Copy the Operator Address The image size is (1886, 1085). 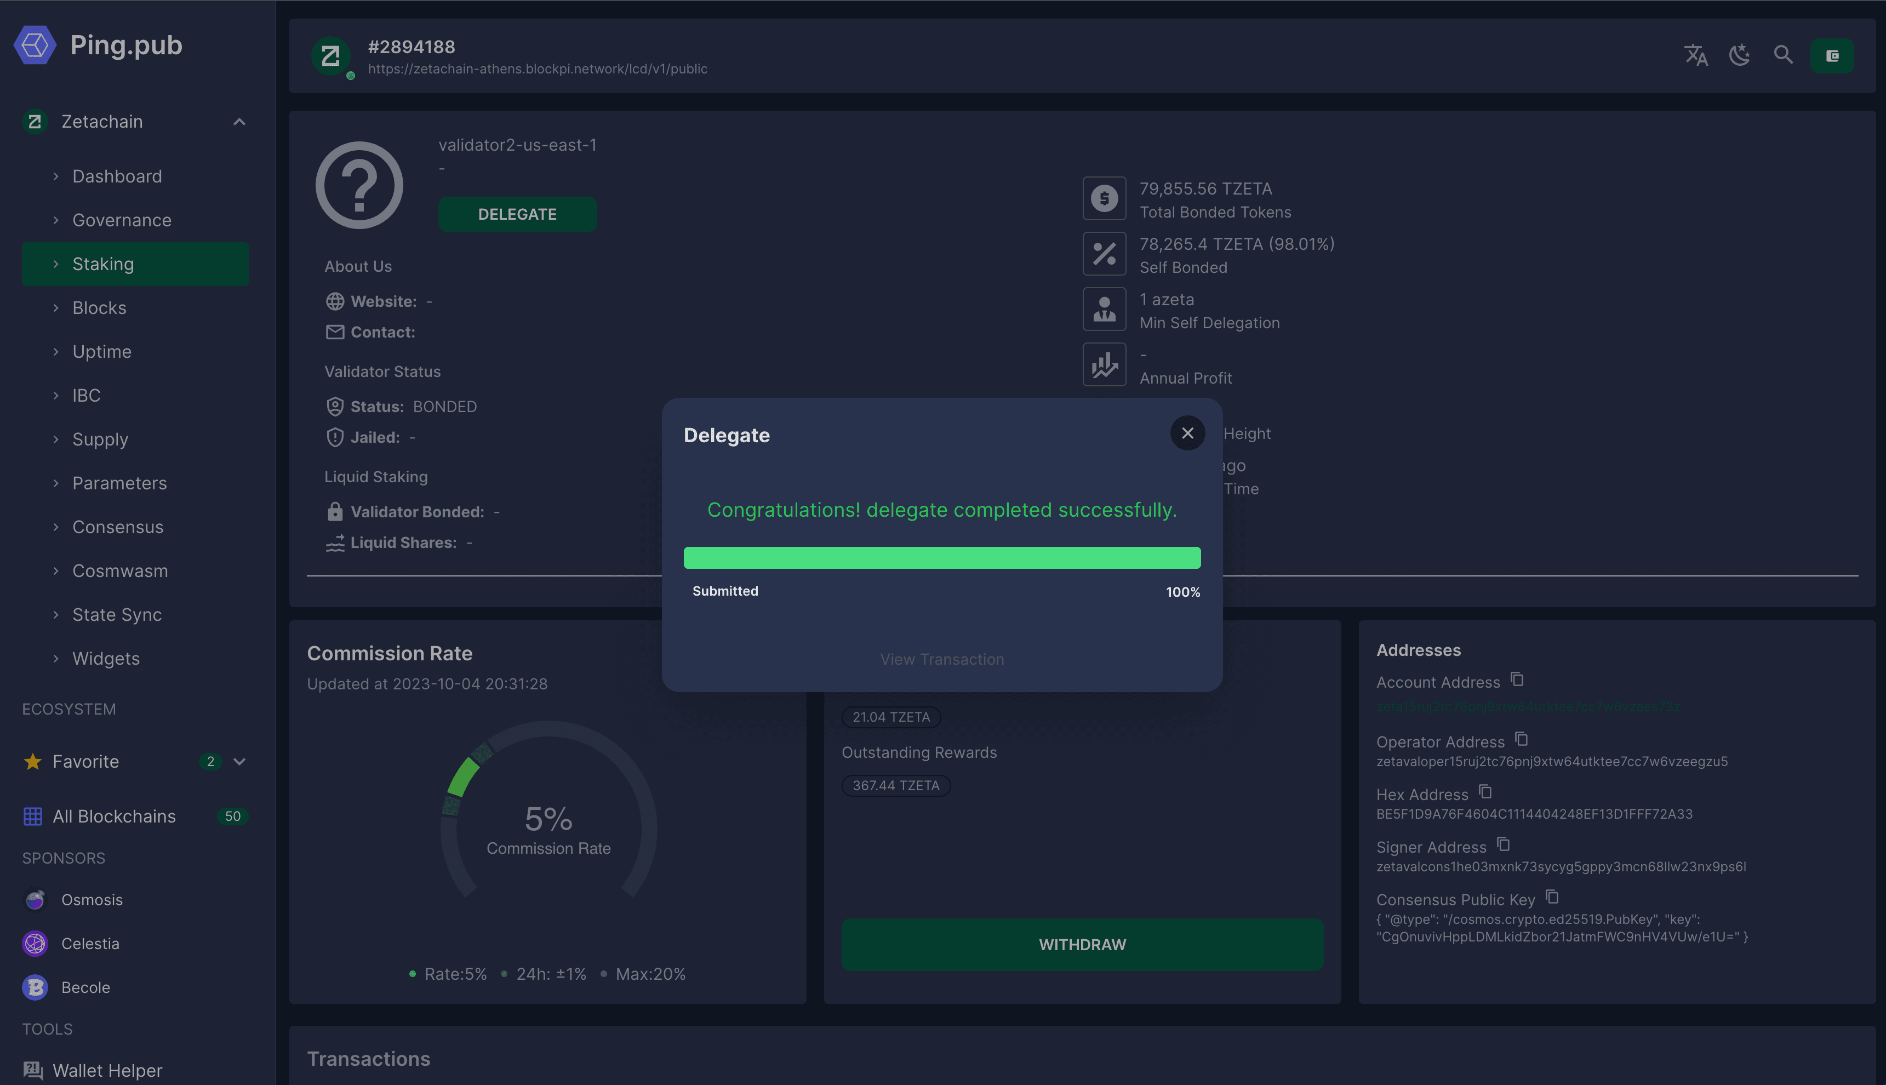(x=1521, y=739)
